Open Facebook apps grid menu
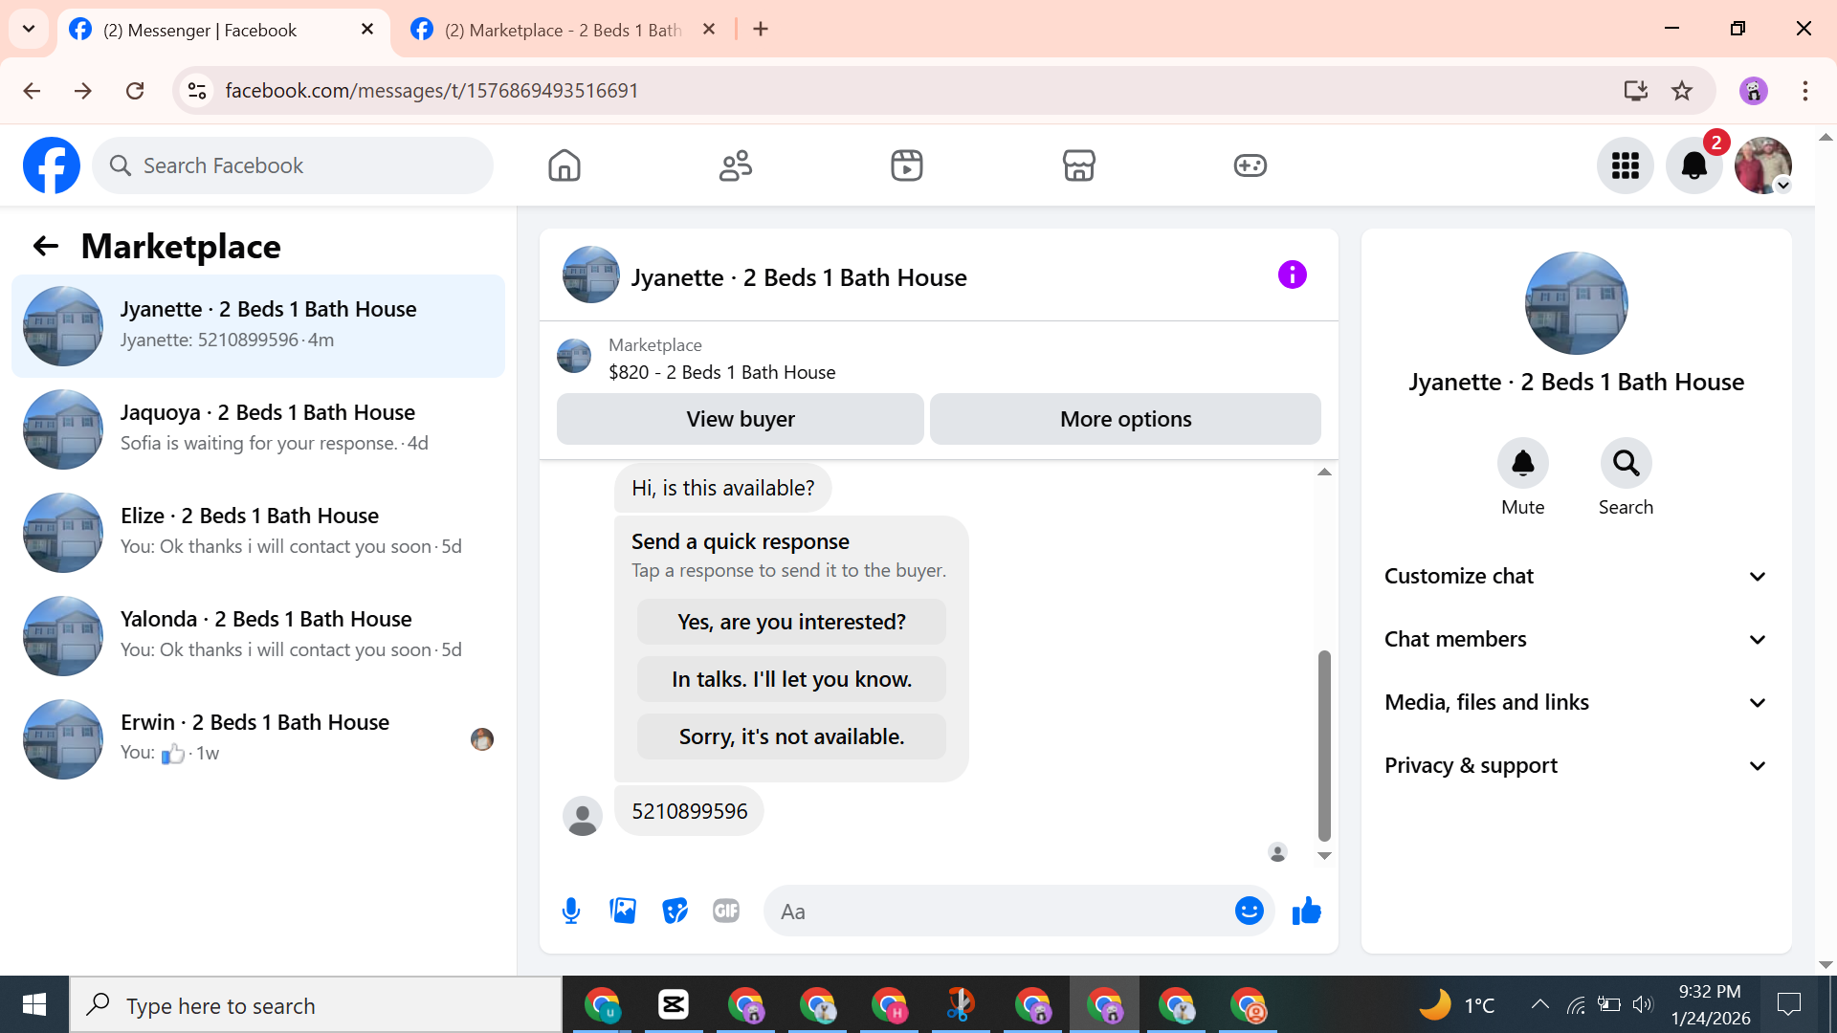 coord(1625,165)
